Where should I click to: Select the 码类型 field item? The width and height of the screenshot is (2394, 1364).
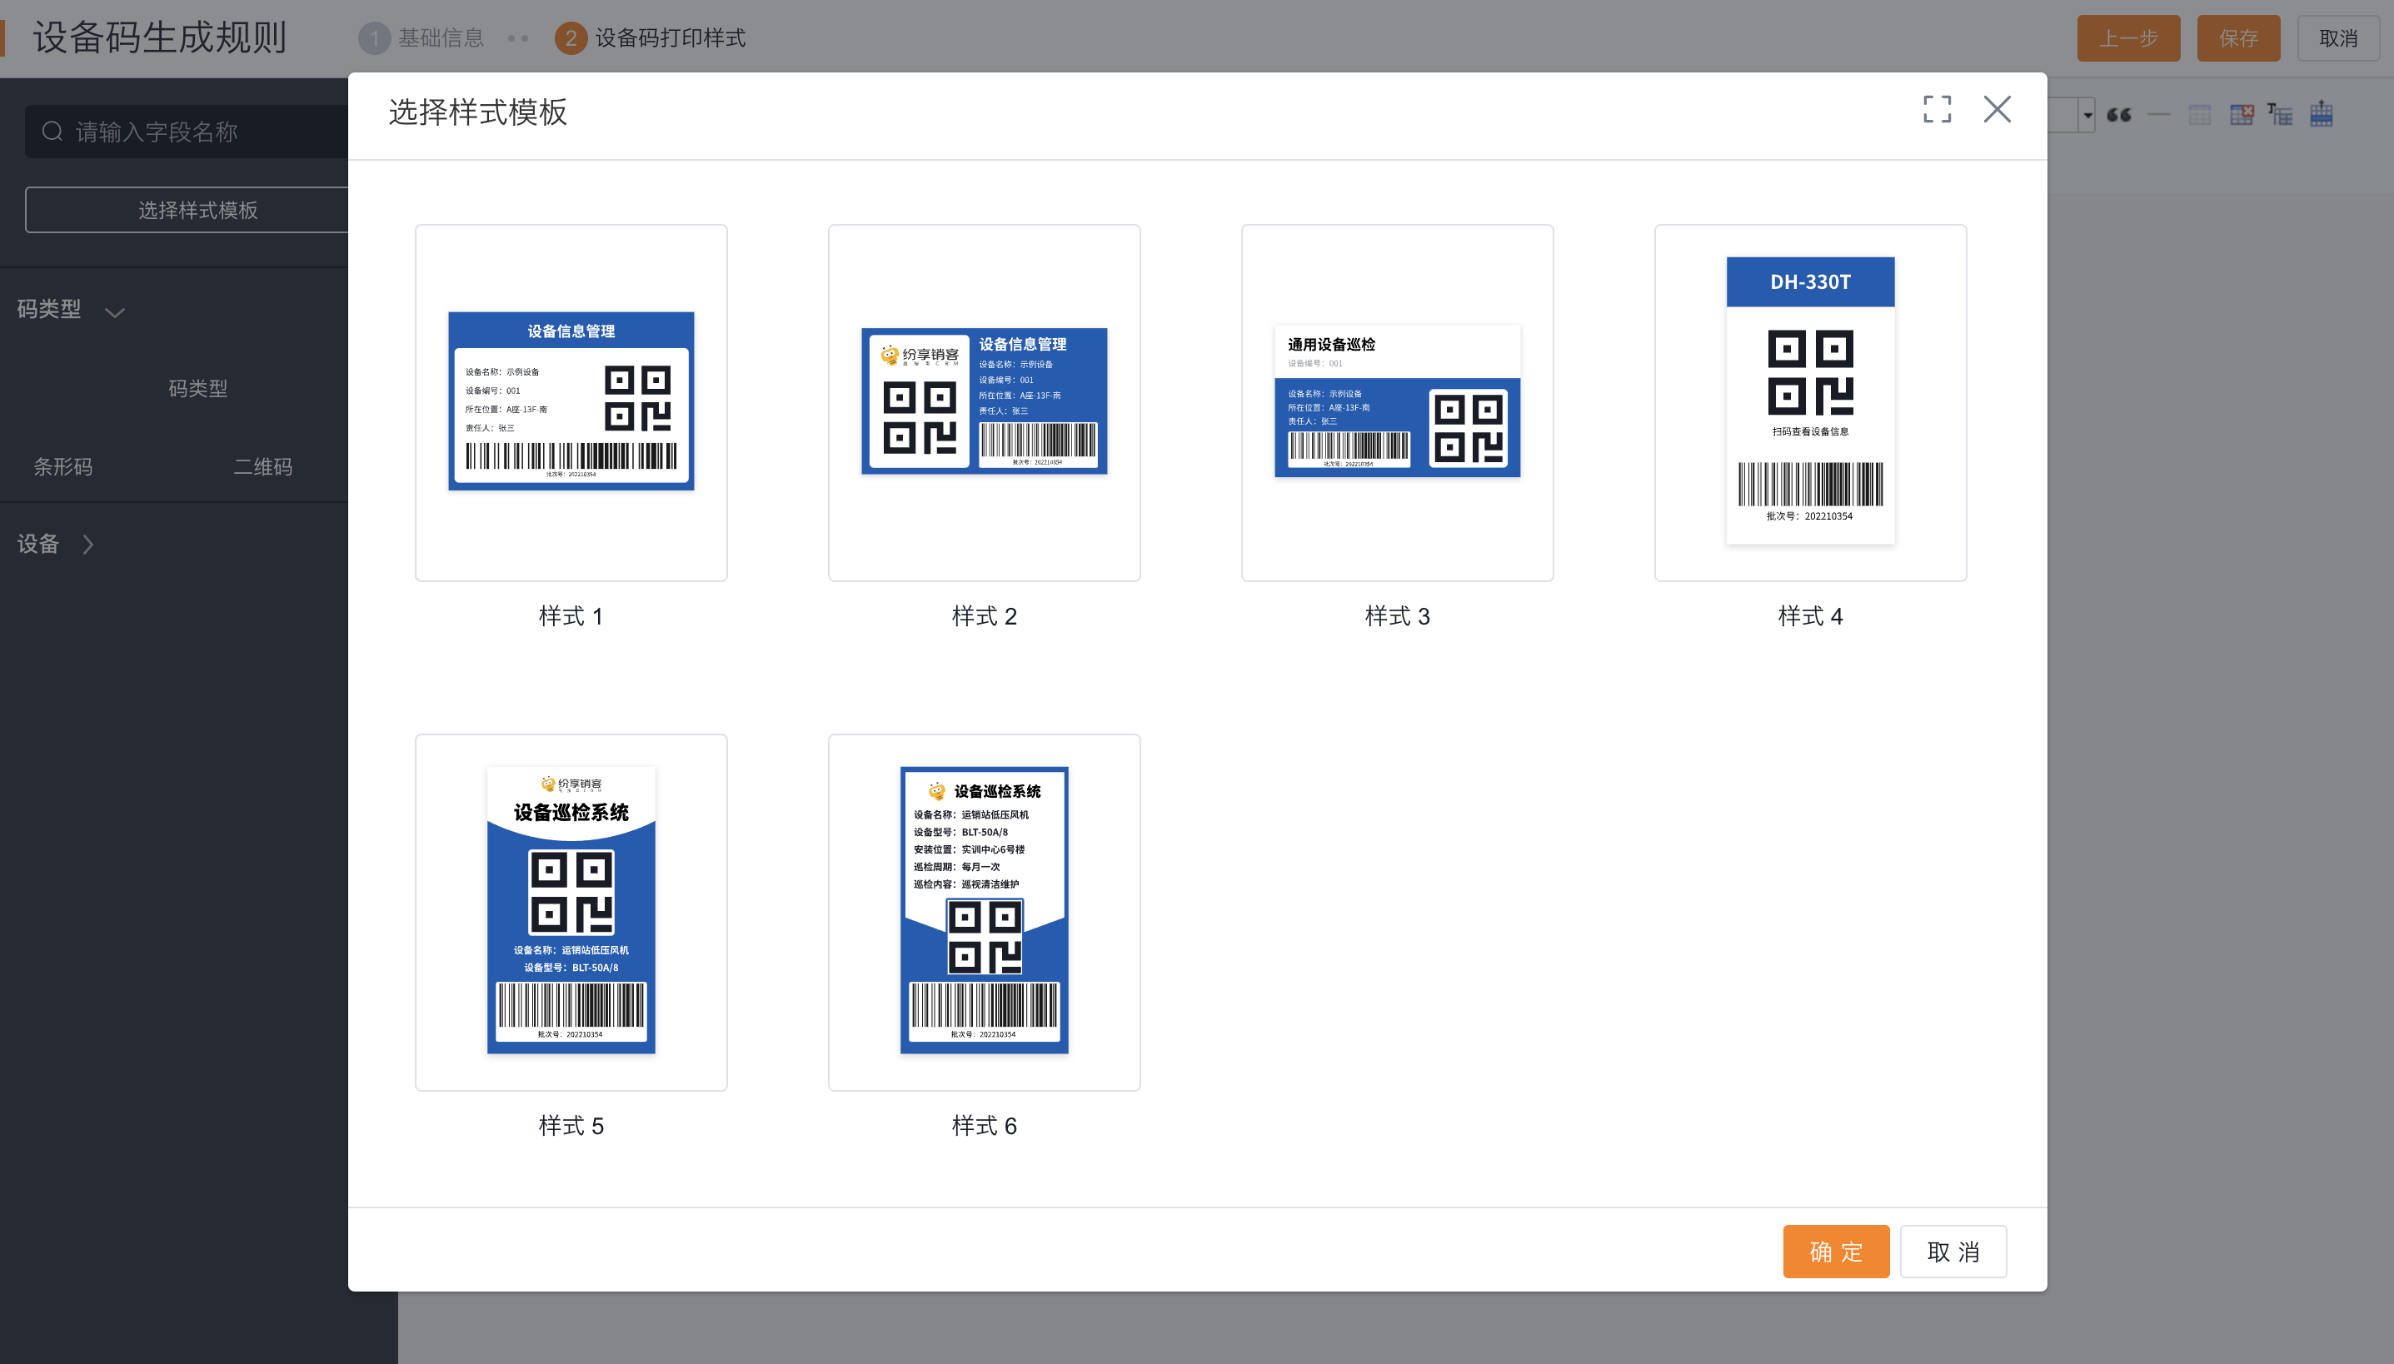point(197,388)
